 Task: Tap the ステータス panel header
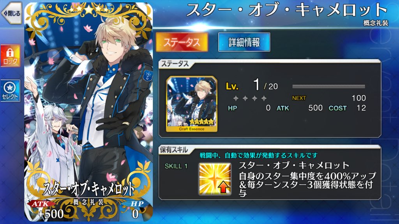[x=175, y=64]
